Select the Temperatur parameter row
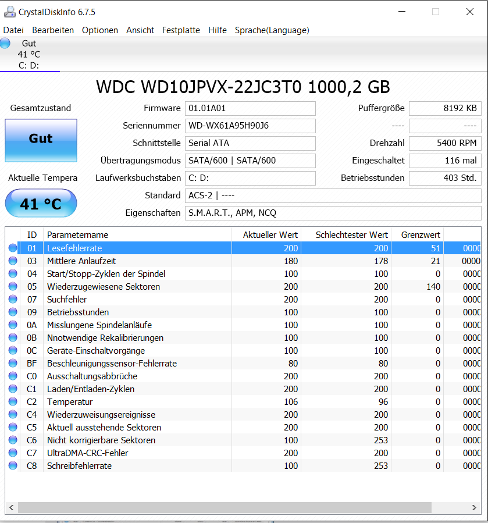The width and height of the screenshot is (488, 523). click(x=243, y=401)
